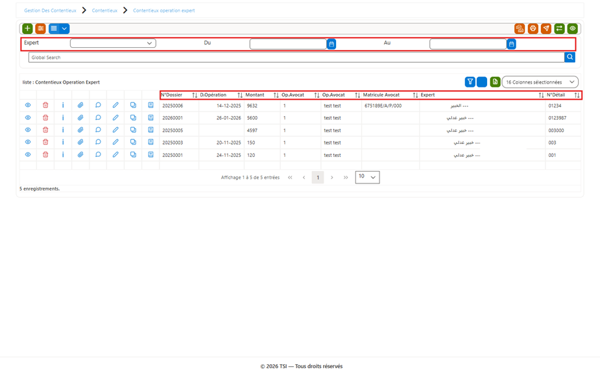
Task: View record 20250005 via eye icon
Action: [28, 130]
